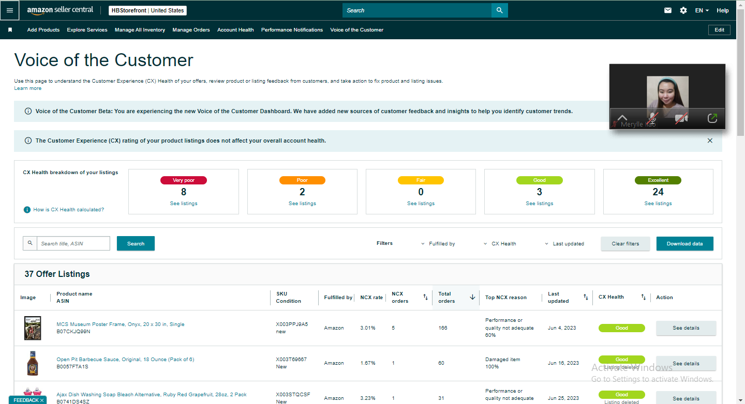
Task: Go to Manage All Inventory
Action: pos(140,30)
